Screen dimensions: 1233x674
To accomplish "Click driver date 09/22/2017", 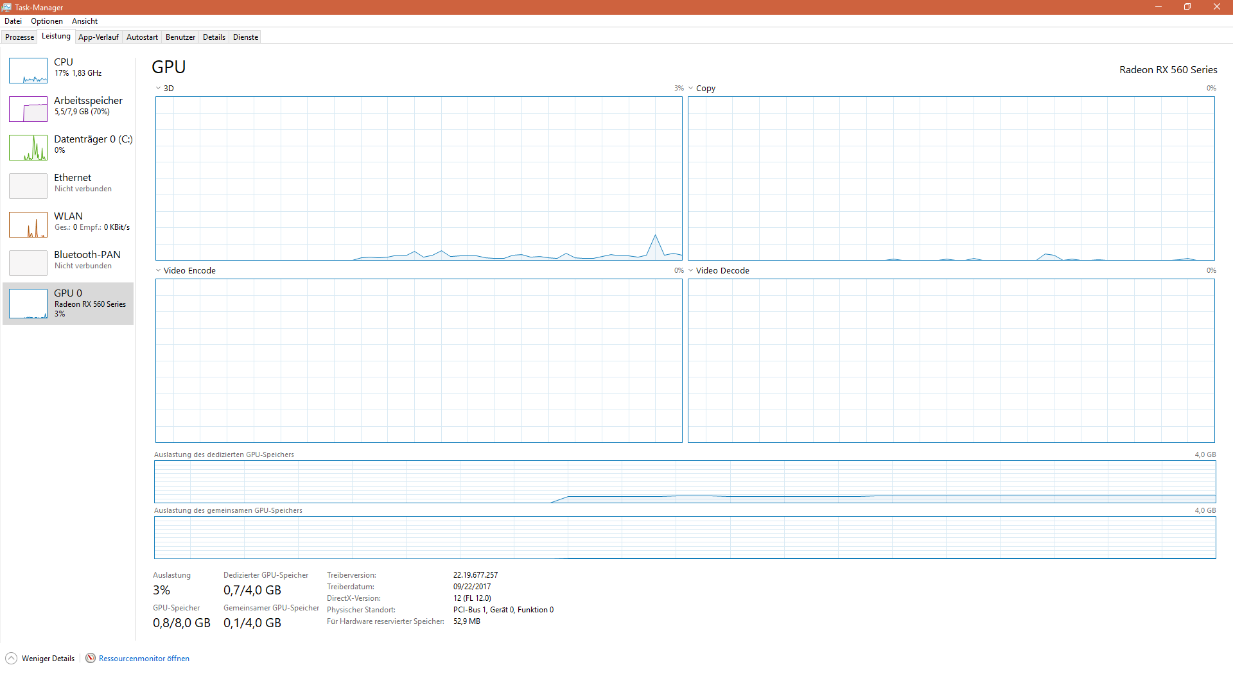I will click(x=472, y=587).
